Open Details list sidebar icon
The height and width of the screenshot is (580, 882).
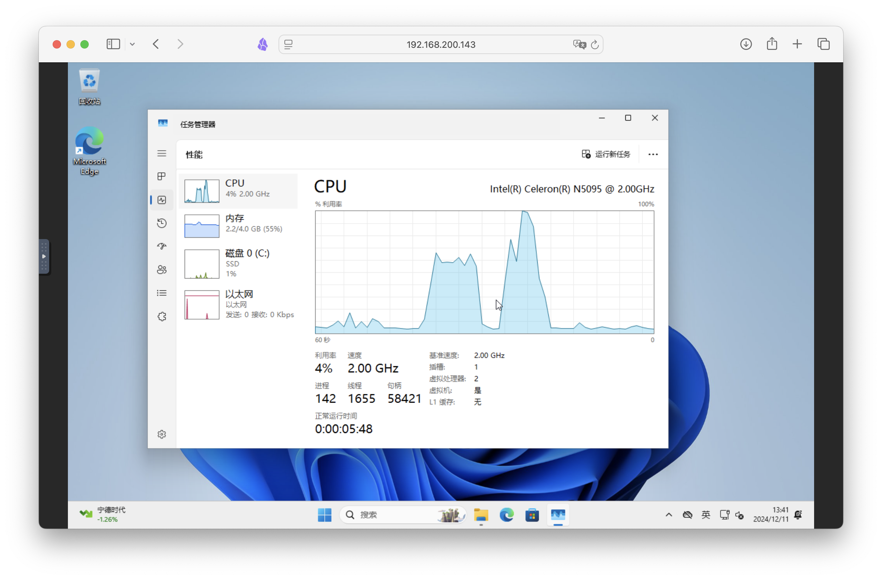pyautogui.click(x=161, y=293)
